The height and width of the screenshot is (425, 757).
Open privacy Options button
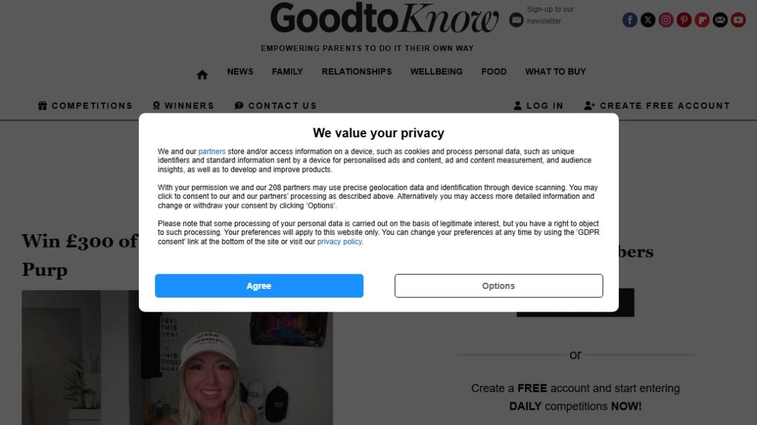tap(499, 286)
